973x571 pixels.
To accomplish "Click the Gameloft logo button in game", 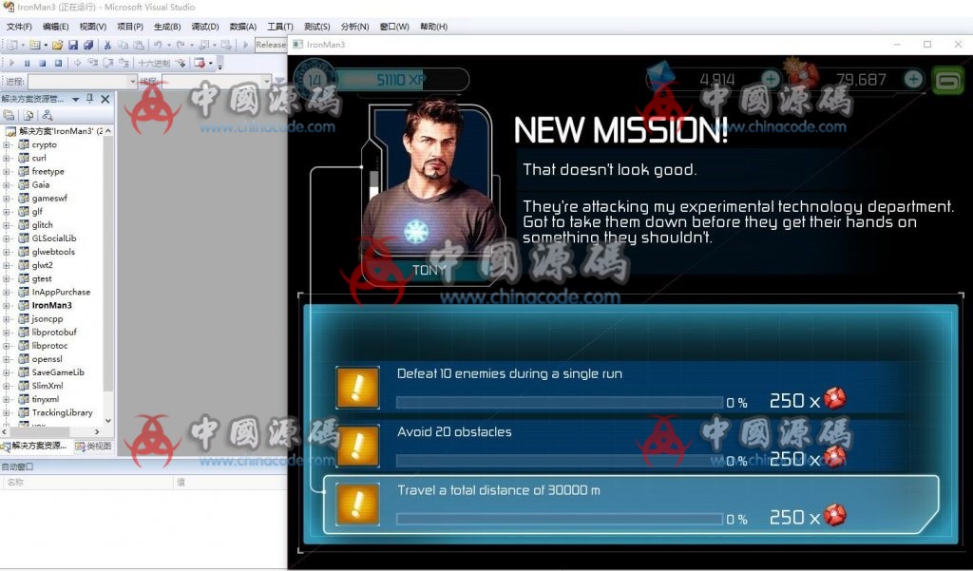I will pos(947,79).
